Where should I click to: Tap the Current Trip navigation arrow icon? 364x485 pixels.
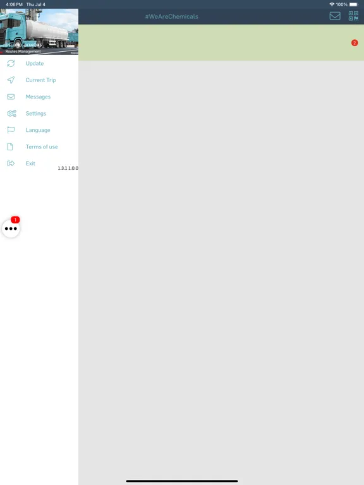[11, 80]
